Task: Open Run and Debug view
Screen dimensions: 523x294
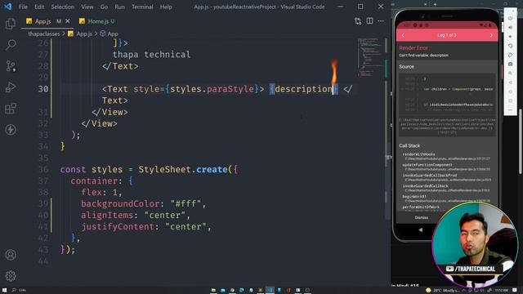Action: coord(11,87)
